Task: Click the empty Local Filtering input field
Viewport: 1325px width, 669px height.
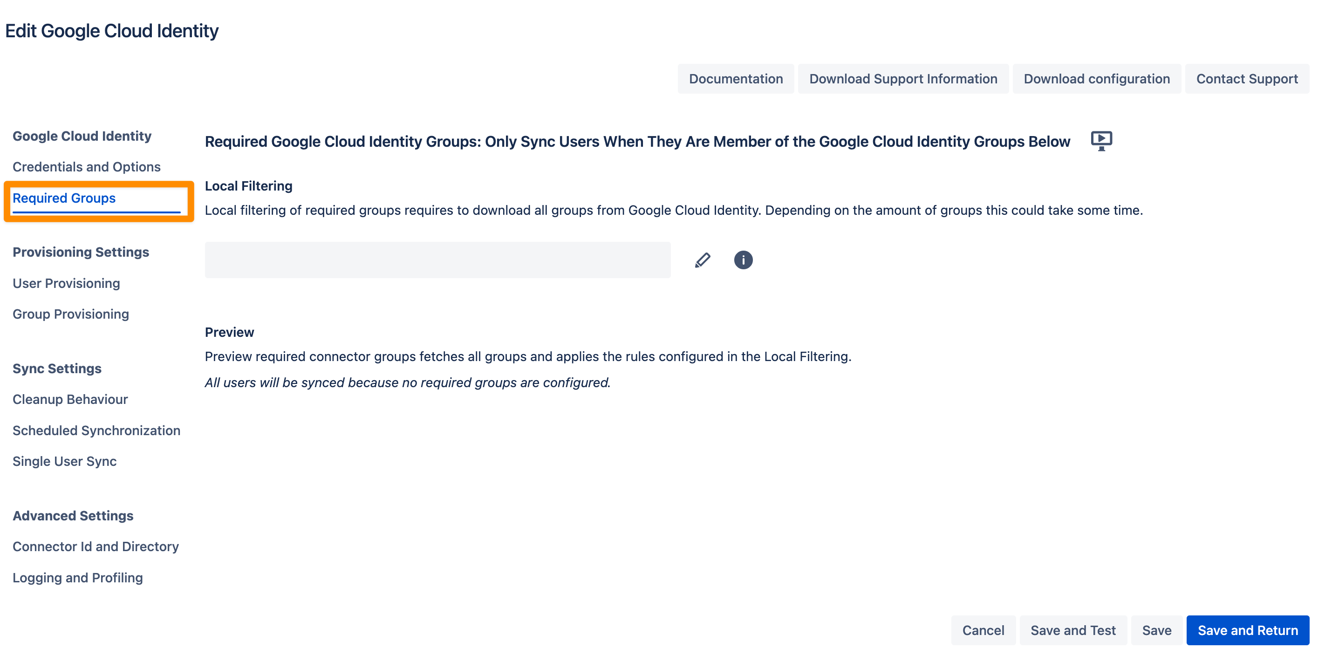Action: coord(438,260)
